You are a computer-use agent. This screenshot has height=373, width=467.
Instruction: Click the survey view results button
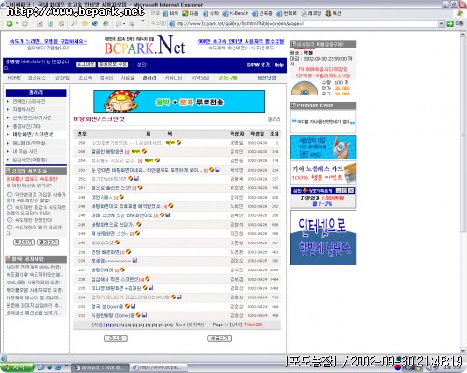48,242
